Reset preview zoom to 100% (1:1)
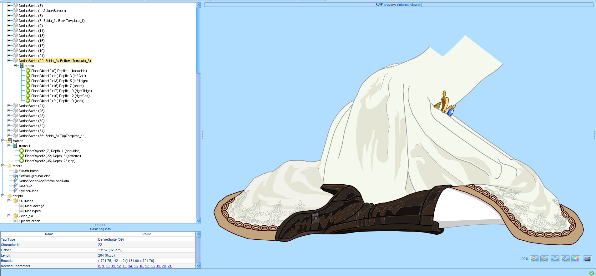 pyautogui.click(x=555, y=259)
